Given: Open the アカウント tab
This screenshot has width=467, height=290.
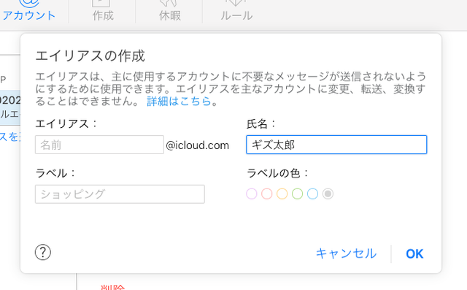Looking at the screenshot, I should (29, 11).
